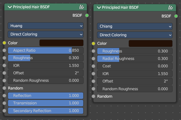Click the Random label in Chiang node
Screen dimensions: 181x120
pos(105,96)
